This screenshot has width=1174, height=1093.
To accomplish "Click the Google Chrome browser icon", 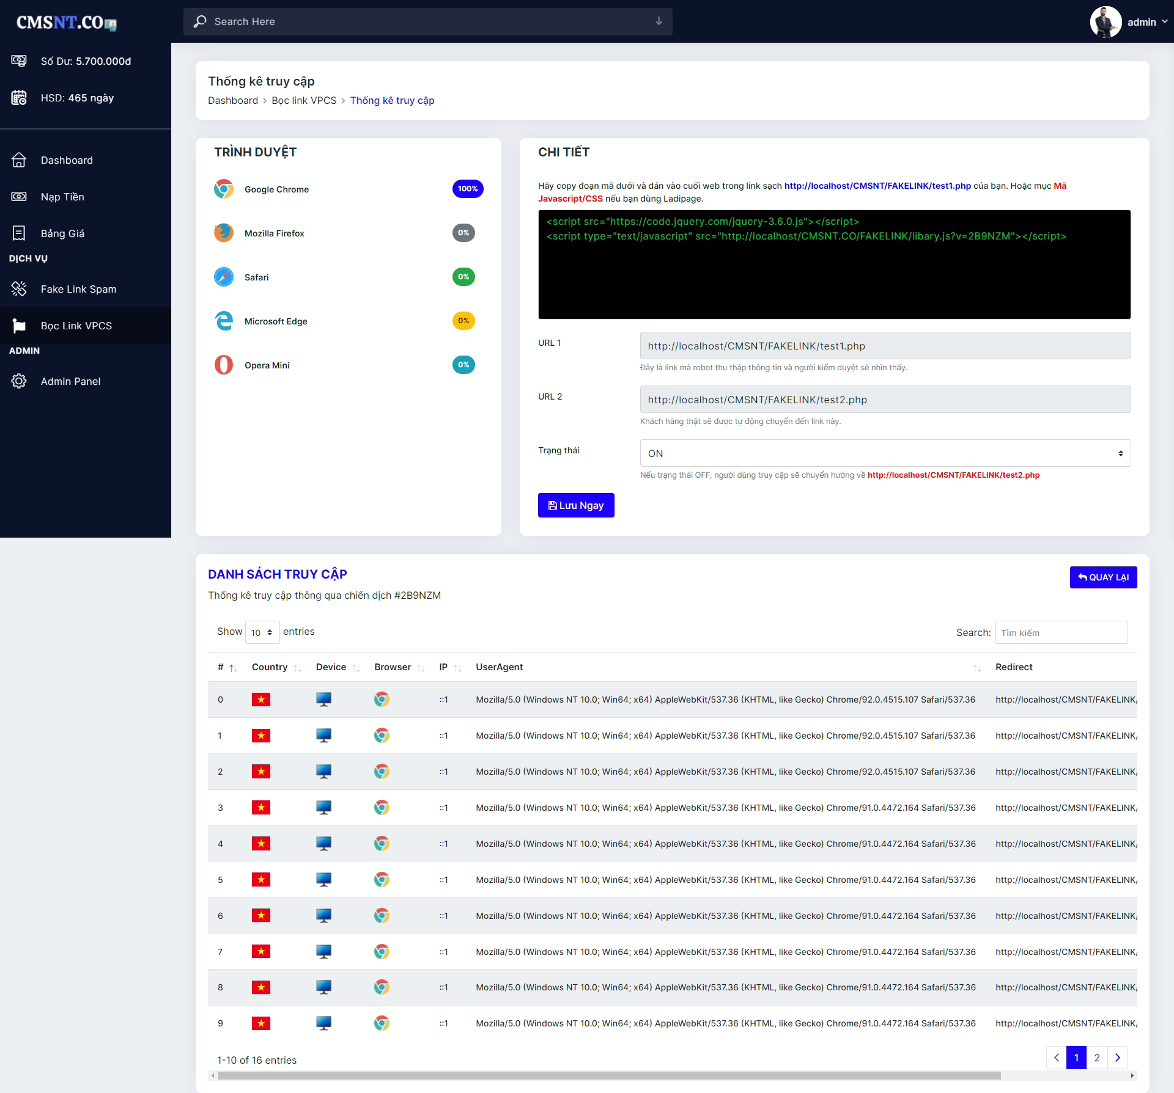I will coord(224,189).
